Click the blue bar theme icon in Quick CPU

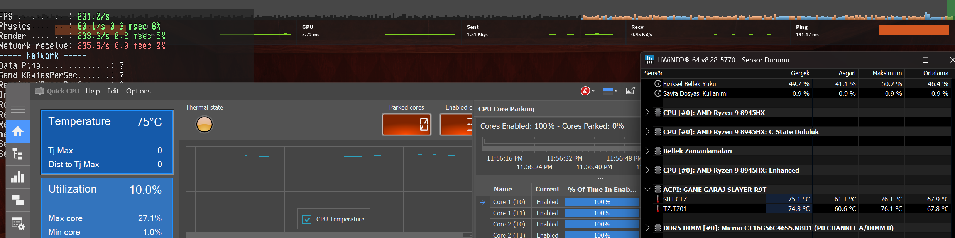608,91
